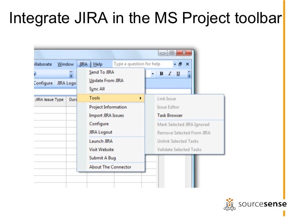Close the document with the menu bar X
291x218 pixels.
pos(187,64)
